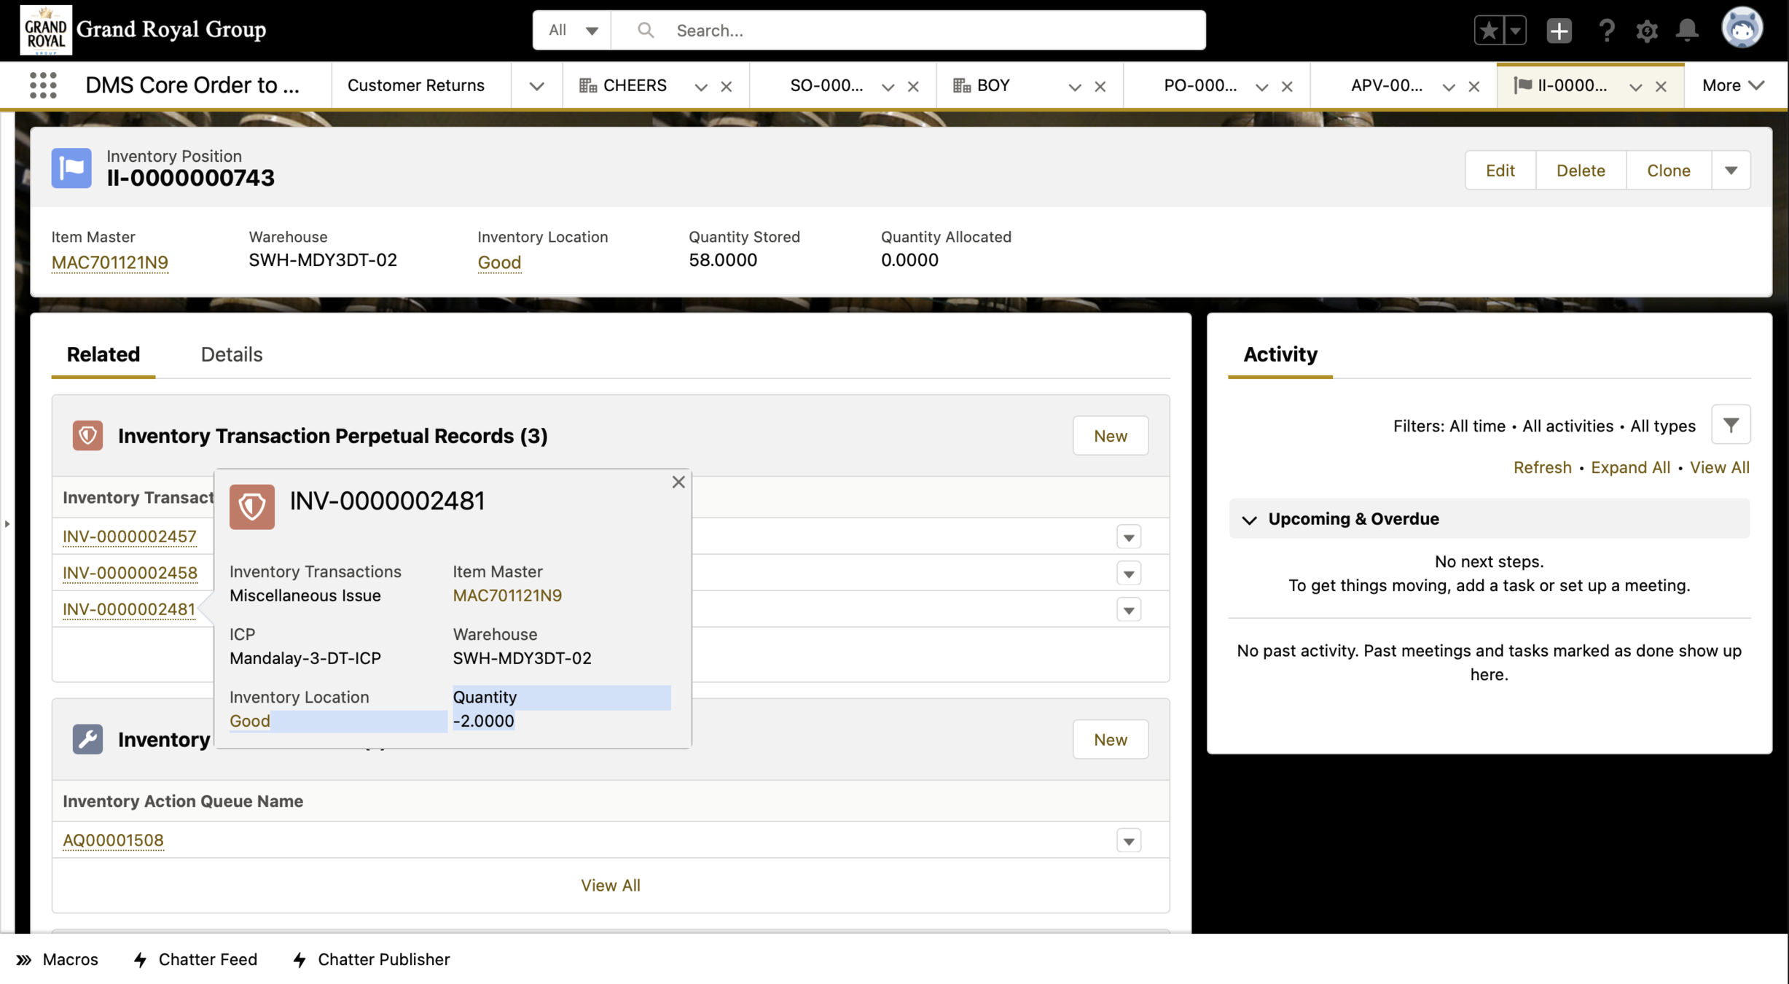Open the Help question mark icon
The width and height of the screenshot is (1789, 984).
[1606, 31]
